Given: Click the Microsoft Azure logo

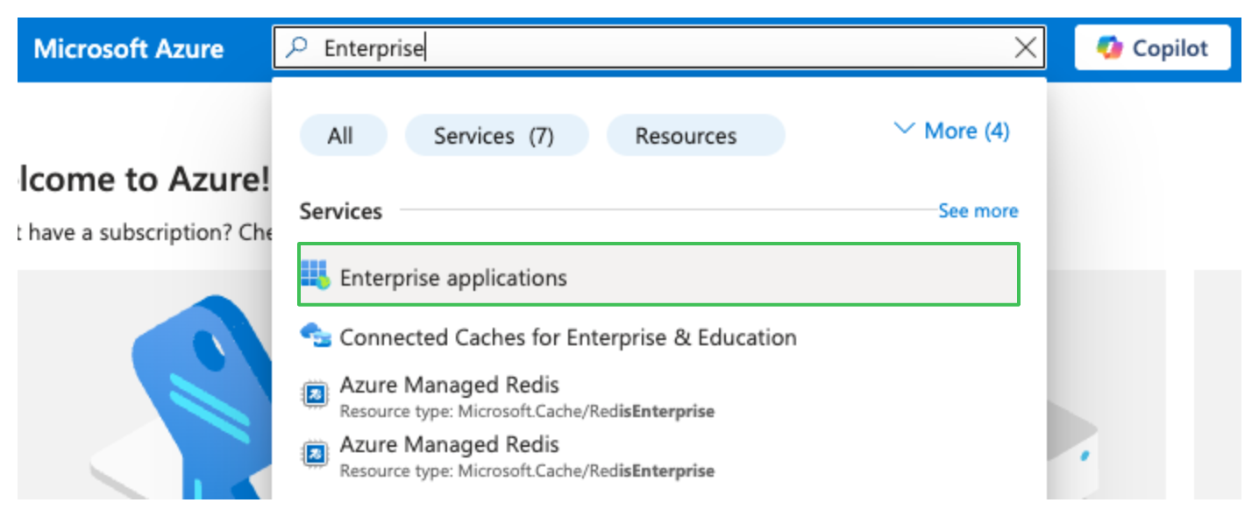Looking at the screenshot, I should 129,49.
